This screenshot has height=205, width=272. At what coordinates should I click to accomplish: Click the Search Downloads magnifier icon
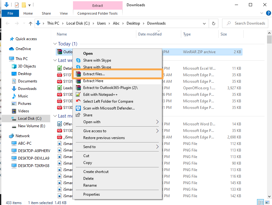pyautogui.click(x=228, y=23)
